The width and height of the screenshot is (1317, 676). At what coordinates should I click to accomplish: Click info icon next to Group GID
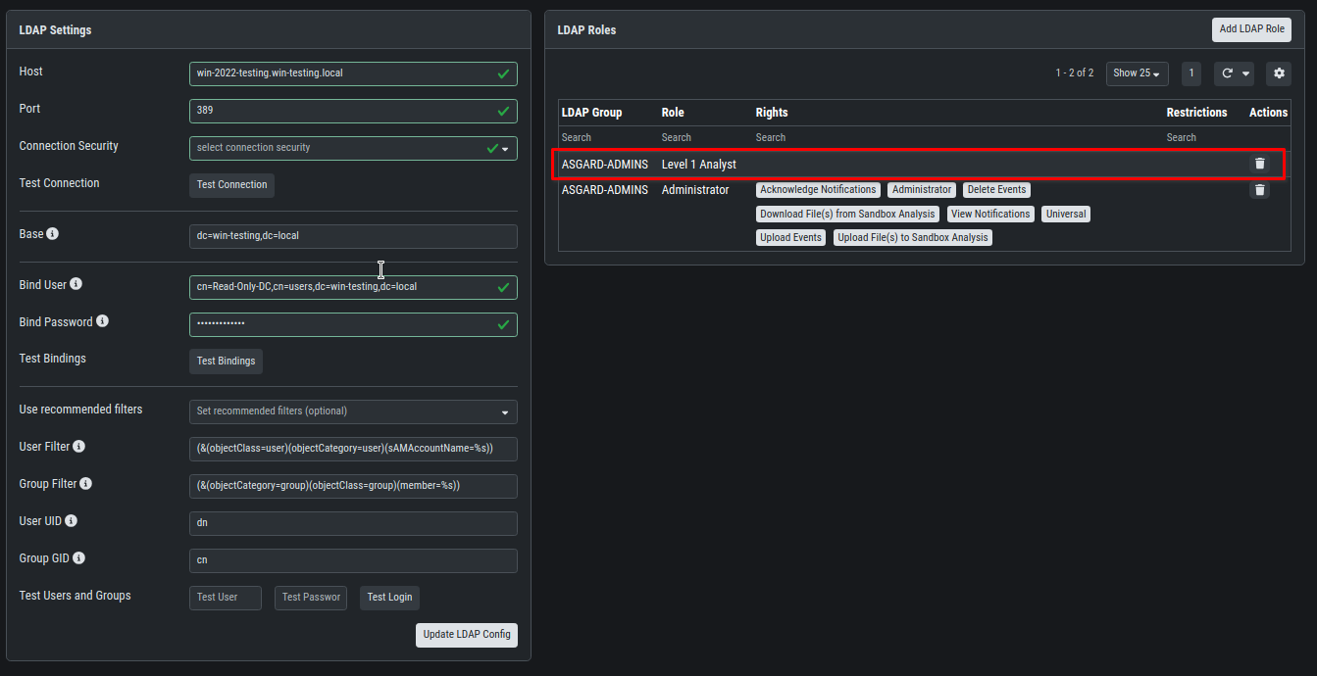tap(79, 558)
